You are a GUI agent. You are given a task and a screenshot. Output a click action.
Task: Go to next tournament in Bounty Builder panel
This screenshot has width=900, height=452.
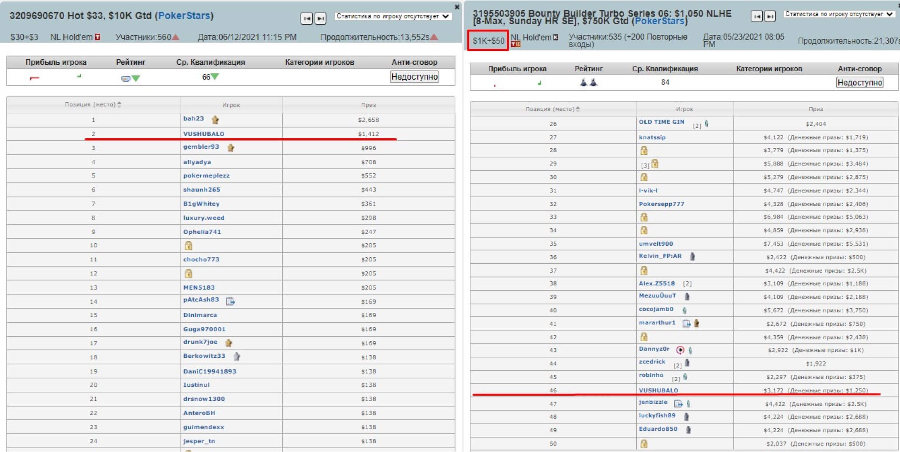point(770,16)
